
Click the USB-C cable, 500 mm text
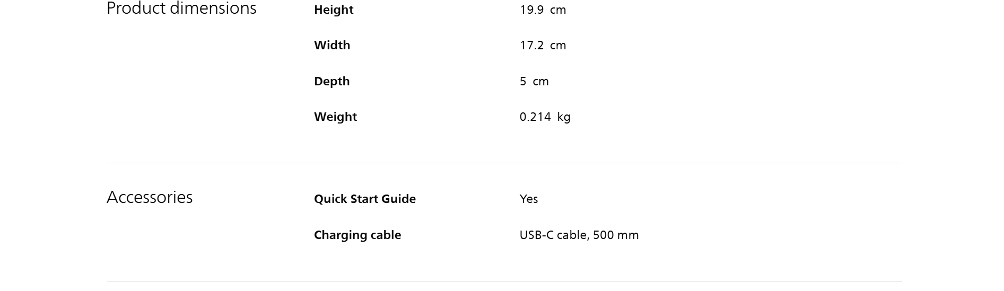(579, 235)
